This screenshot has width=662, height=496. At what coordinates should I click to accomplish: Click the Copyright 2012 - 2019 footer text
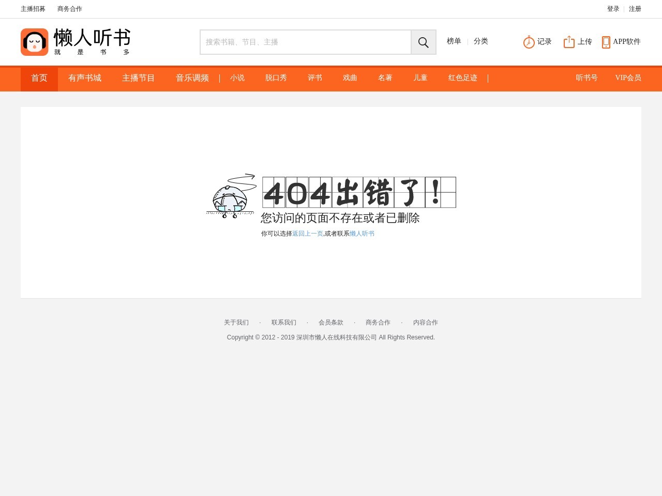[331, 337]
